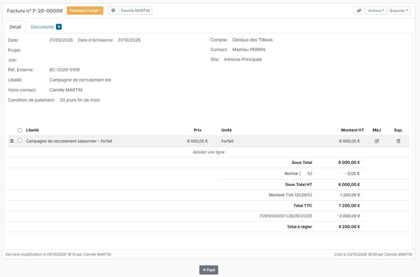Click the Créé le footer text
Image resolution: width=420 pixels, height=277 pixels.
click(373, 254)
